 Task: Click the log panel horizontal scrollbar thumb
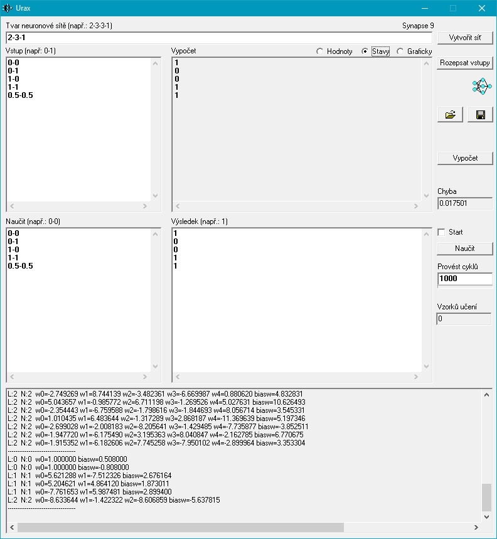pos(181,527)
